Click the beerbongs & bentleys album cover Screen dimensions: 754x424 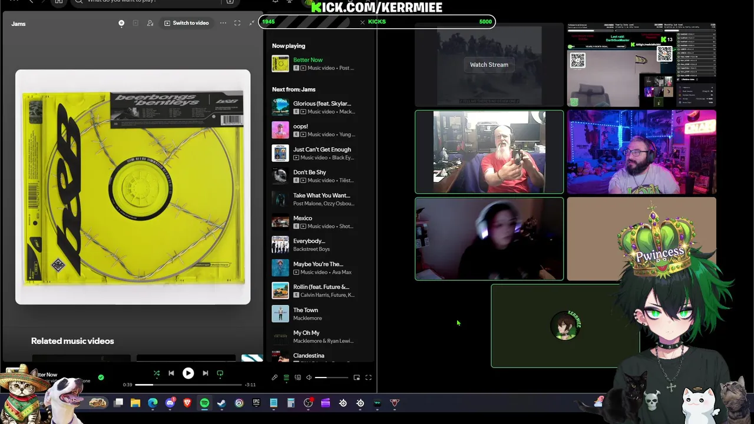click(x=133, y=187)
